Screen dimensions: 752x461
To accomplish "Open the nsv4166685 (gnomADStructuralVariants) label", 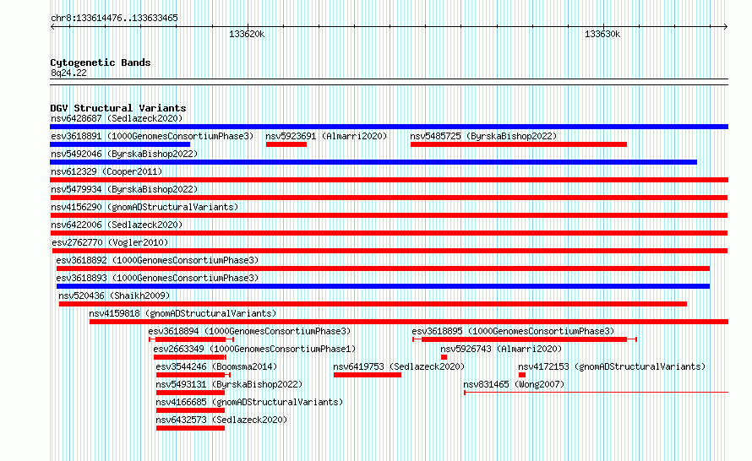I will pos(249,402).
